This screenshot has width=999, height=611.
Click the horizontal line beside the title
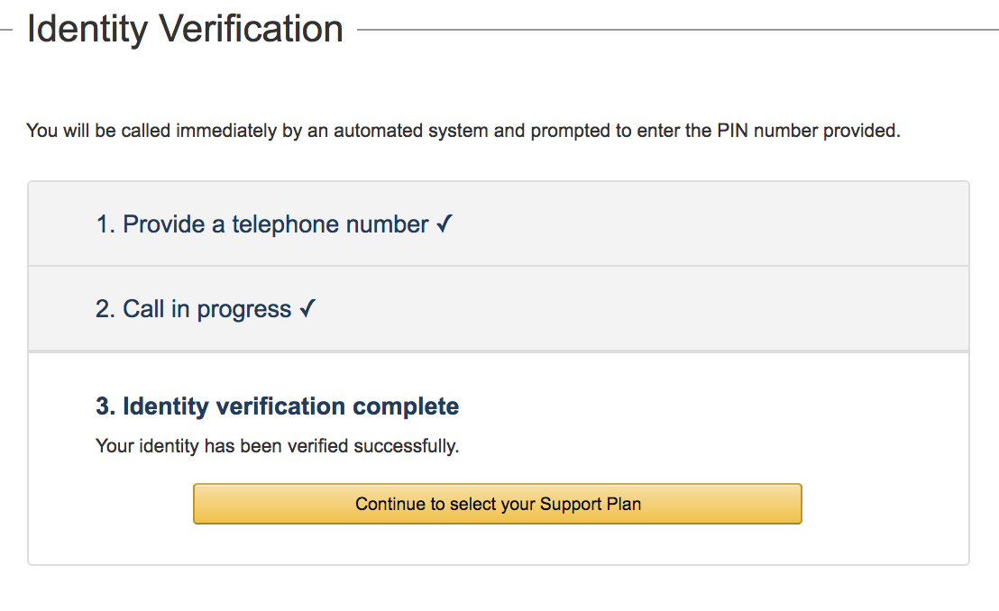(x=676, y=30)
